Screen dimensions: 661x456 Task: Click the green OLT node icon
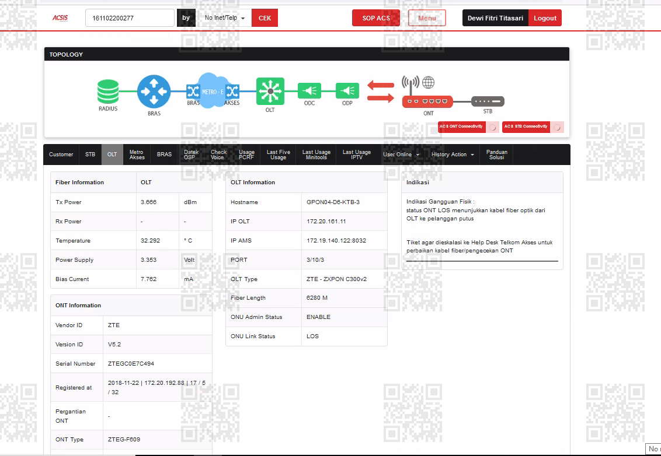click(270, 91)
